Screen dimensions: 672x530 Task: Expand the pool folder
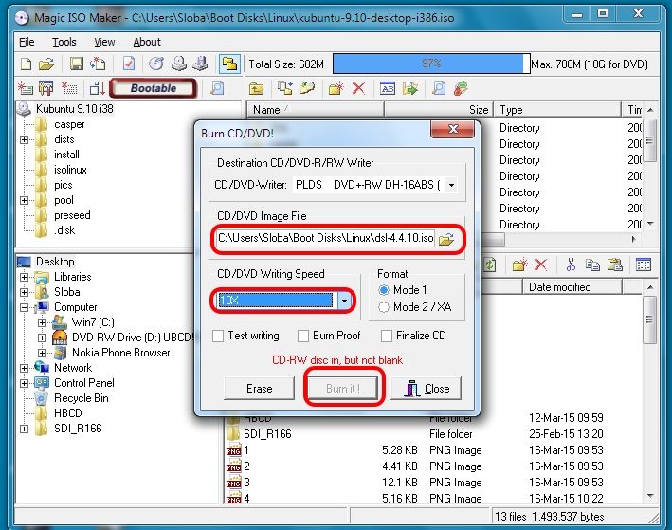(24, 200)
